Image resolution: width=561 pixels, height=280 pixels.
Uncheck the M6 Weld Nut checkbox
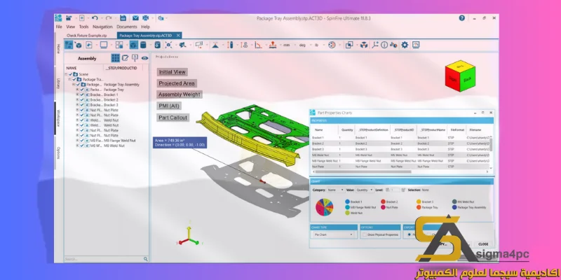82,146
